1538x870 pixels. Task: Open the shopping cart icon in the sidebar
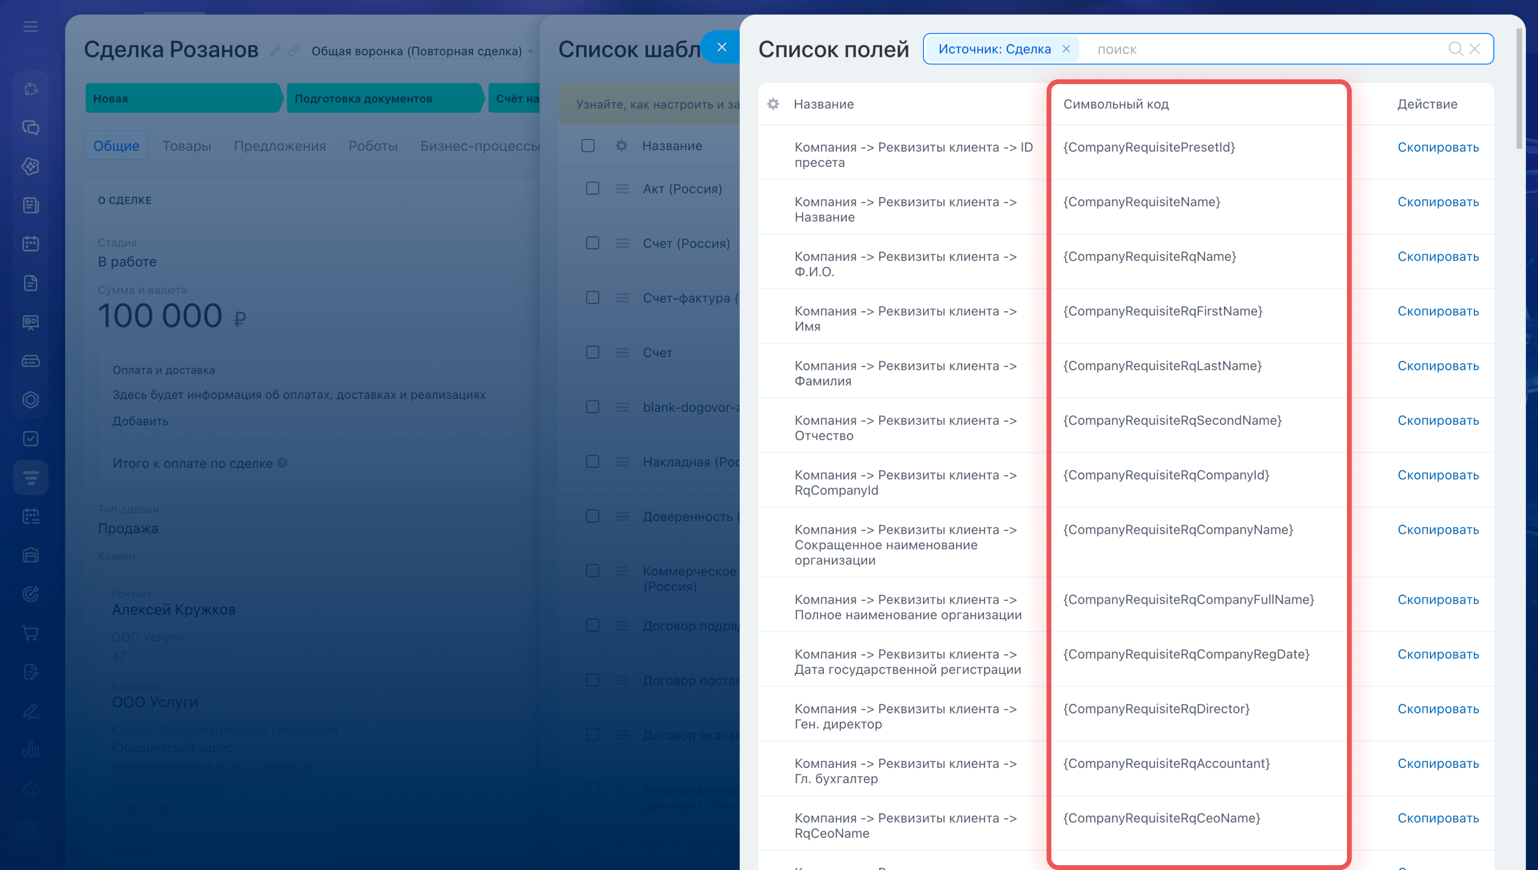tap(30, 633)
